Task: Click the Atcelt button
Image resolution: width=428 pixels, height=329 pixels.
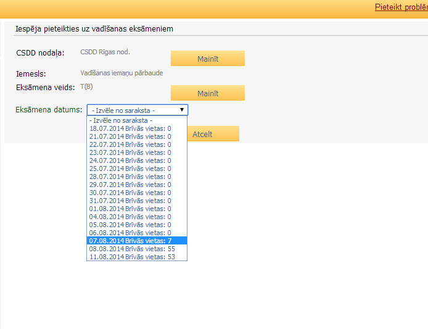Action: click(x=213, y=134)
